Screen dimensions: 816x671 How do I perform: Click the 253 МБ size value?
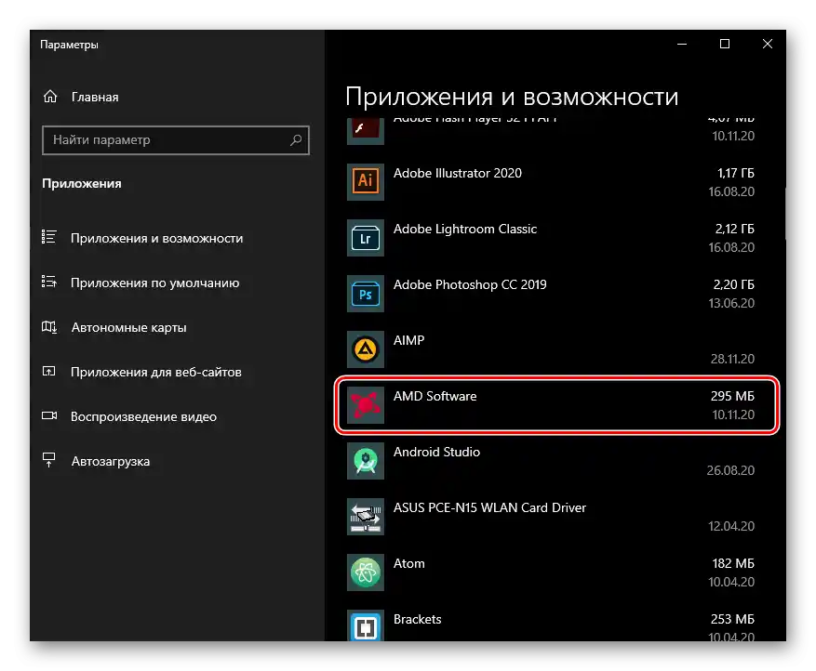pyautogui.click(x=732, y=619)
